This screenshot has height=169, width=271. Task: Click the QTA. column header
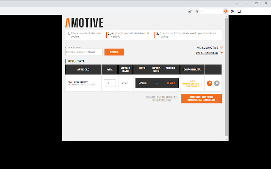pyautogui.click(x=110, y=69)
